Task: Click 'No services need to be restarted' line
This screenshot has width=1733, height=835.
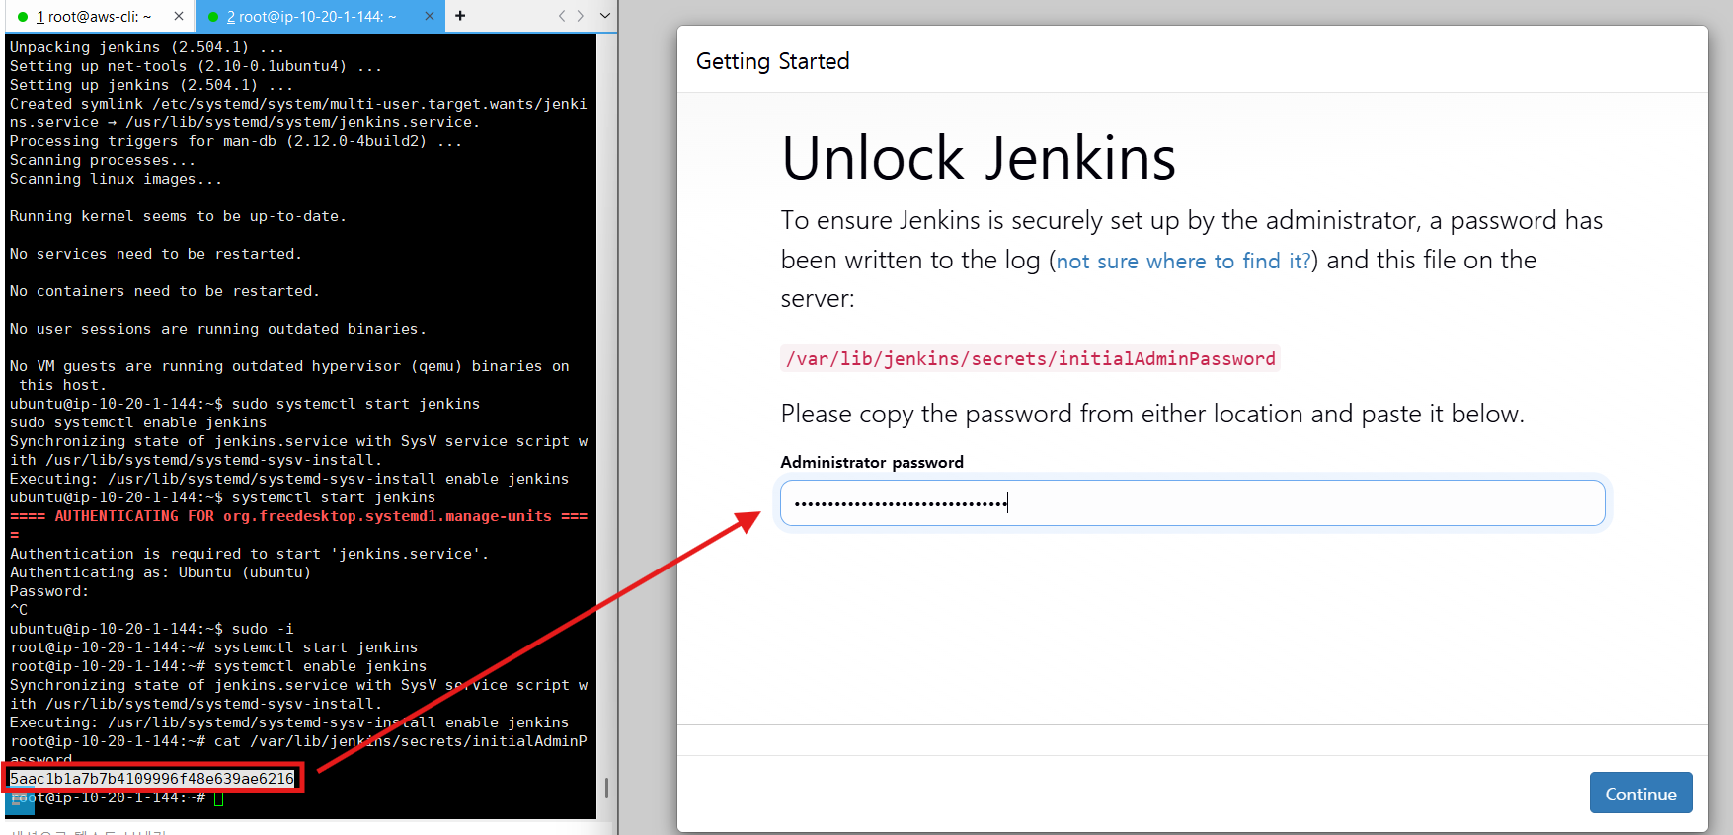Action: click(x=156, y=254)
